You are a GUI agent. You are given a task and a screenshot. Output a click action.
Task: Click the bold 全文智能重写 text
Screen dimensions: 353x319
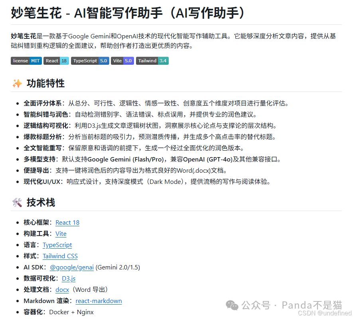click(x=43, y=148)
